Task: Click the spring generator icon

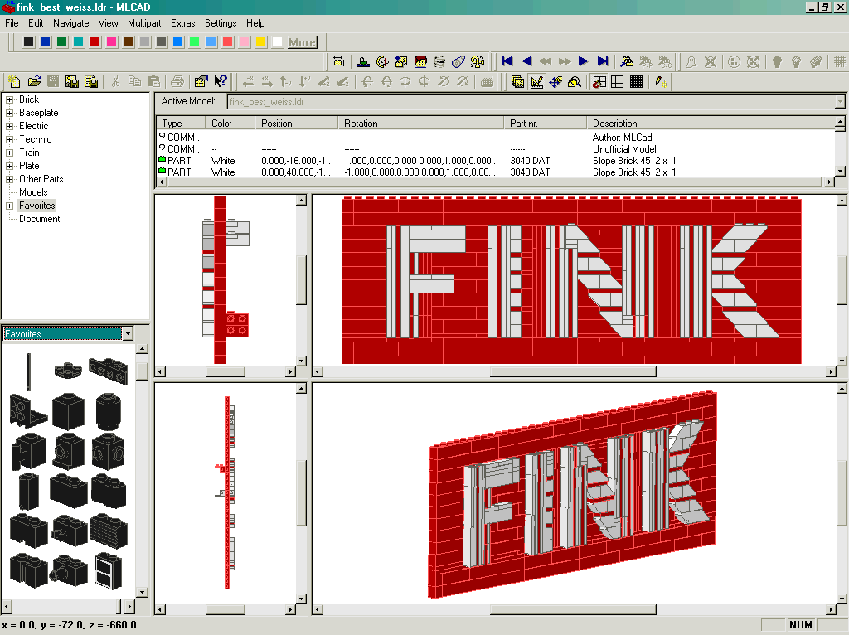Action: pos(439,61)
